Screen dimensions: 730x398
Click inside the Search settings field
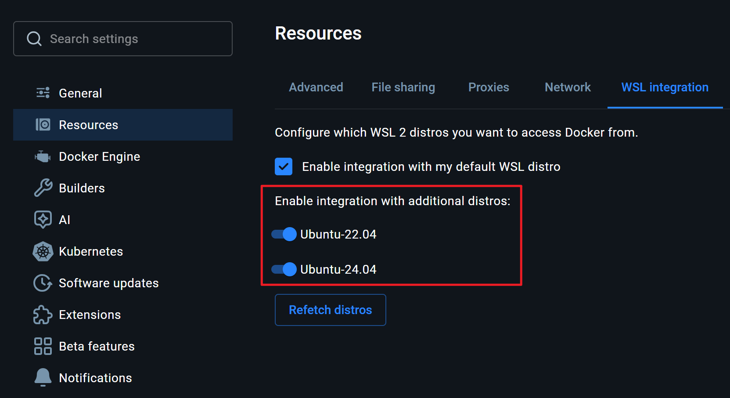coord(123,39)
